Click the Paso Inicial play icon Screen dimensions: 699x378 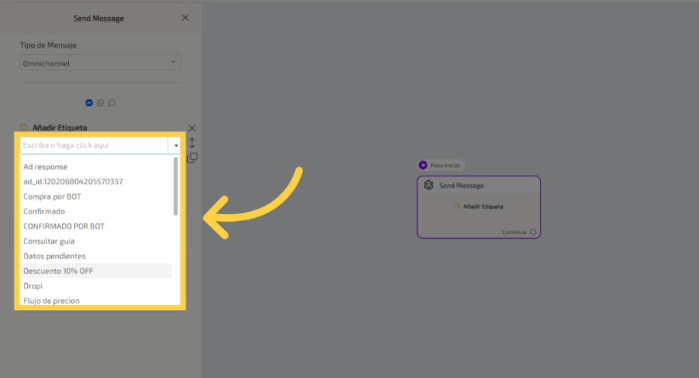click(423, 165)
